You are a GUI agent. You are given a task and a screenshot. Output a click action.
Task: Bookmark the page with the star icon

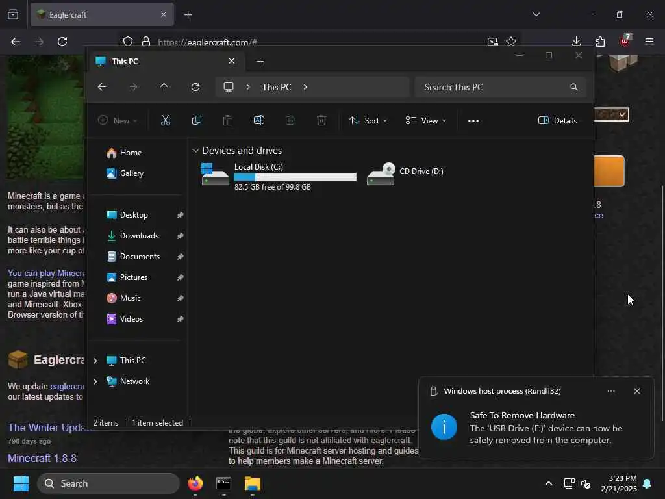(x=511, y=42)
